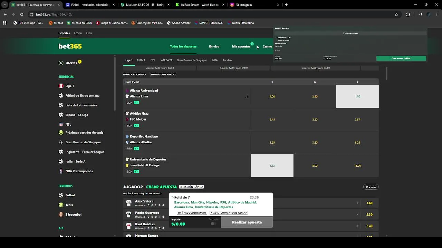Select Básquetbol under Favoritos
The width and height of the screenshot is (442, 248).
[x=73, y=215]
